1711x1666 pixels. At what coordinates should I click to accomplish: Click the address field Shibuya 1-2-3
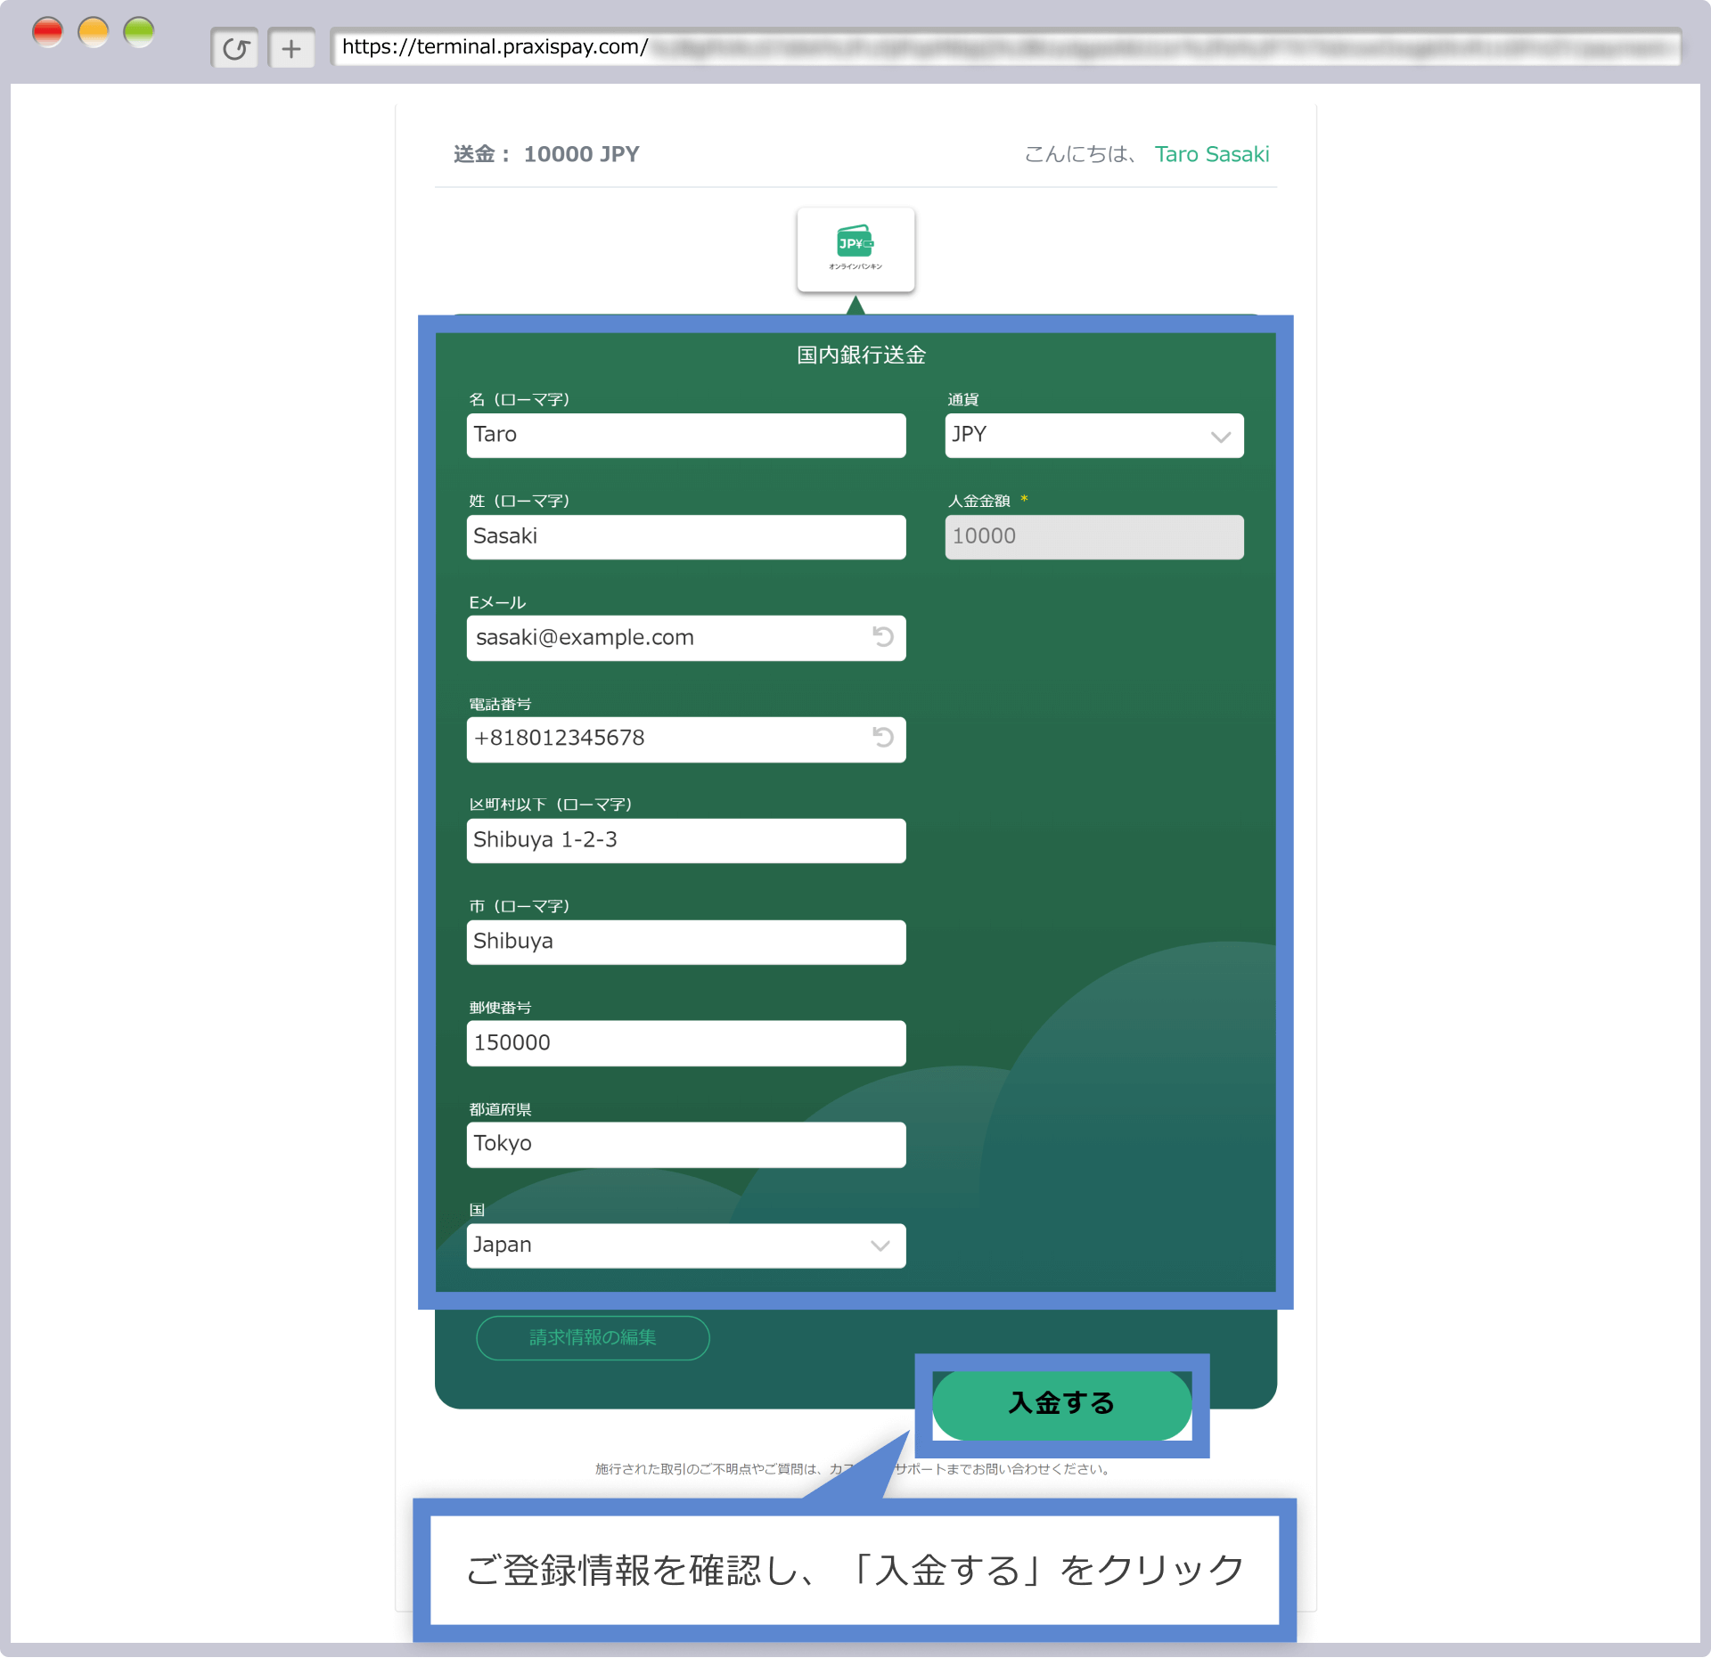(x=686, y=840)
